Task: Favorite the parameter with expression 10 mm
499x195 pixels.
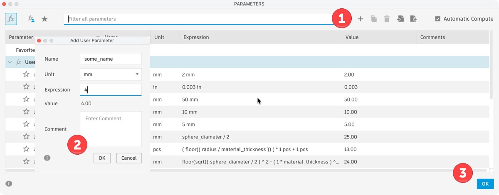Action: pyautogui.click(x=26, y=112)
